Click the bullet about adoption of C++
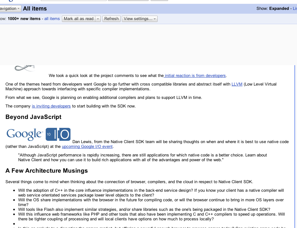This screenshot has height=228, width=297. coord(151,193)
